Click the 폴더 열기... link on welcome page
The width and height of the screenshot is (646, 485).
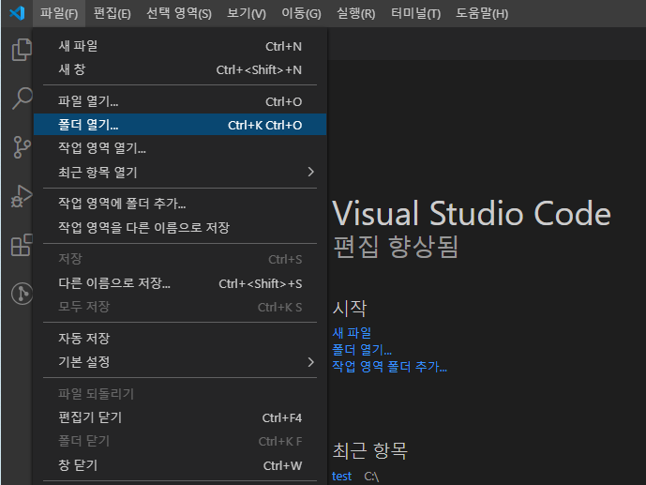click(x=362, y=349)
